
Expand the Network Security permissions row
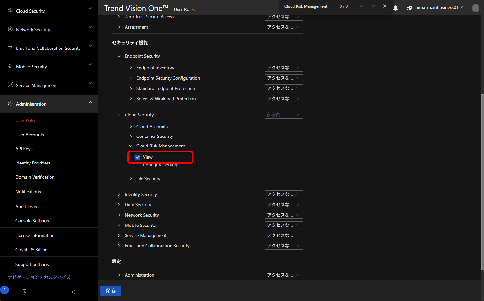click(119, 215)
